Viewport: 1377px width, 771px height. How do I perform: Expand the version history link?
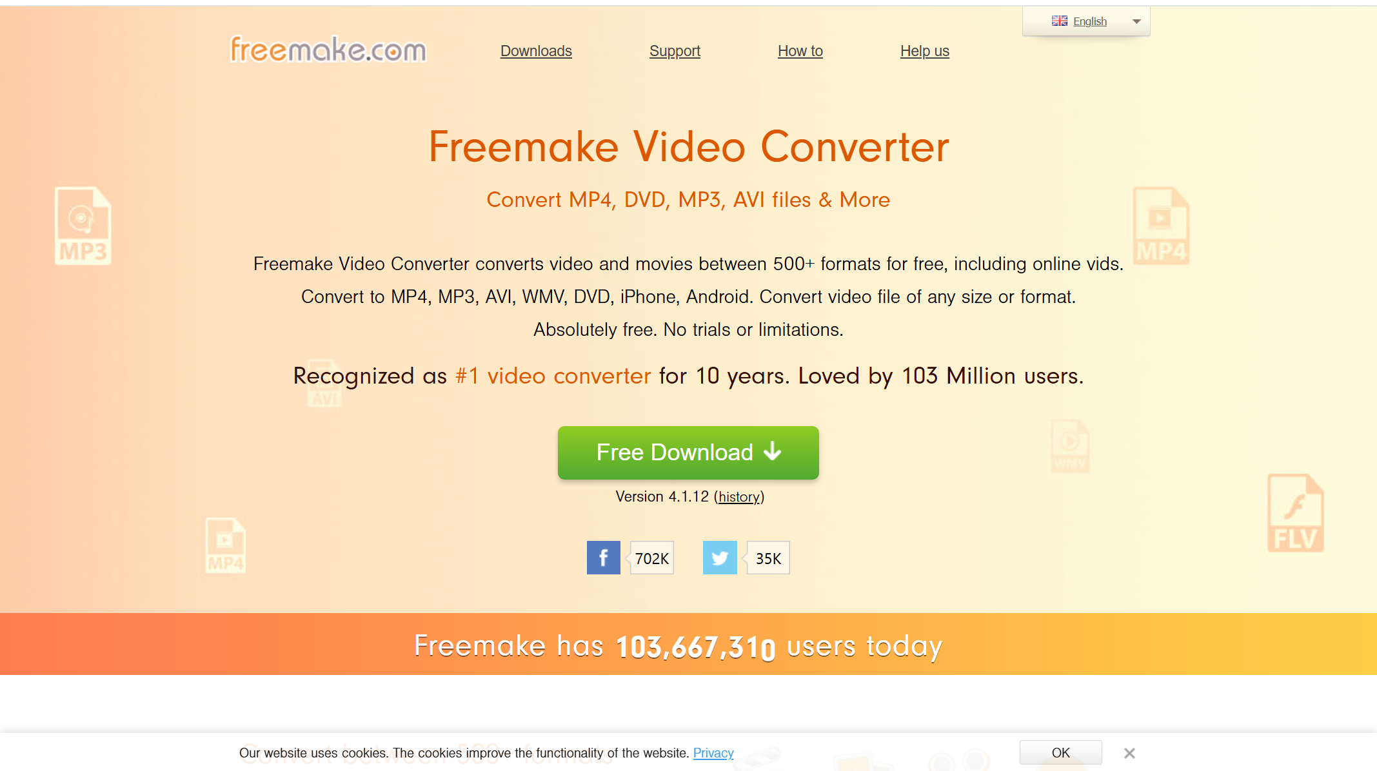738,495
